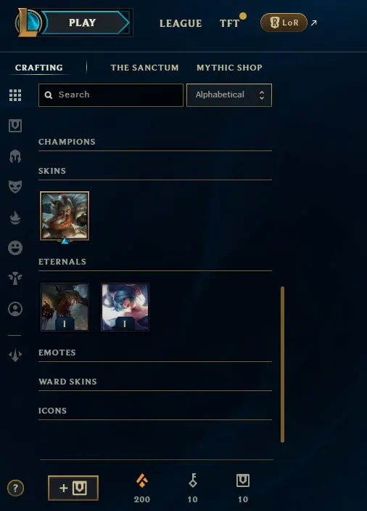Focus the loot Search field
The width and height of the screenshot is (367, 511).
point(111,95)
